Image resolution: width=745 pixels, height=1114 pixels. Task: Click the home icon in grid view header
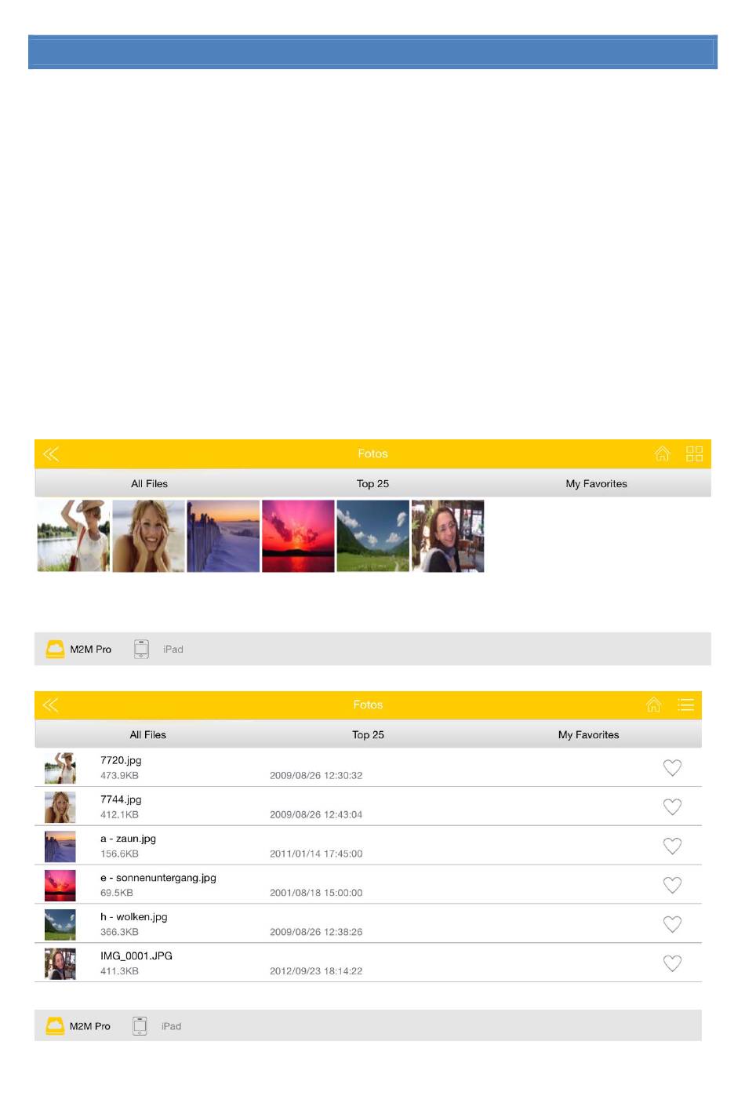663,453
